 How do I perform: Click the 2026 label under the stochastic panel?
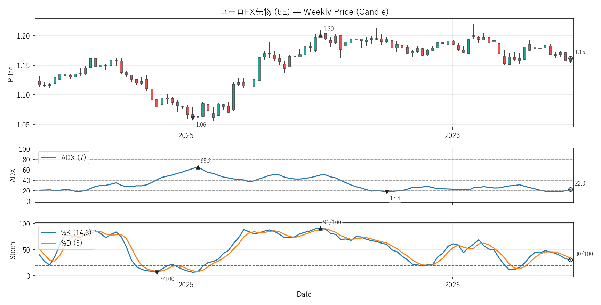point(452,285)
